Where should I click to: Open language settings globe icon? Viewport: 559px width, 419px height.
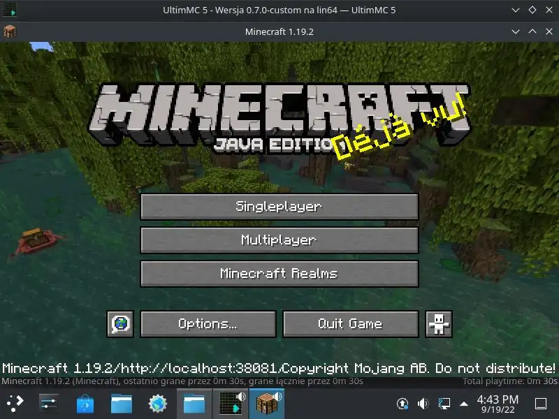120,324
